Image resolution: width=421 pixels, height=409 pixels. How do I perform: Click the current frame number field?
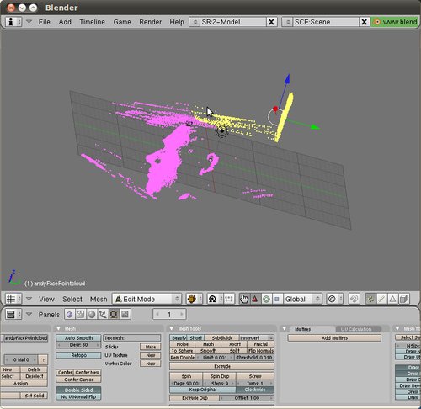169,315
